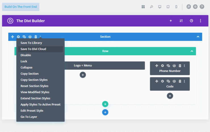Open editing history clock icon
210x132 pixels.
click(191, 21)
